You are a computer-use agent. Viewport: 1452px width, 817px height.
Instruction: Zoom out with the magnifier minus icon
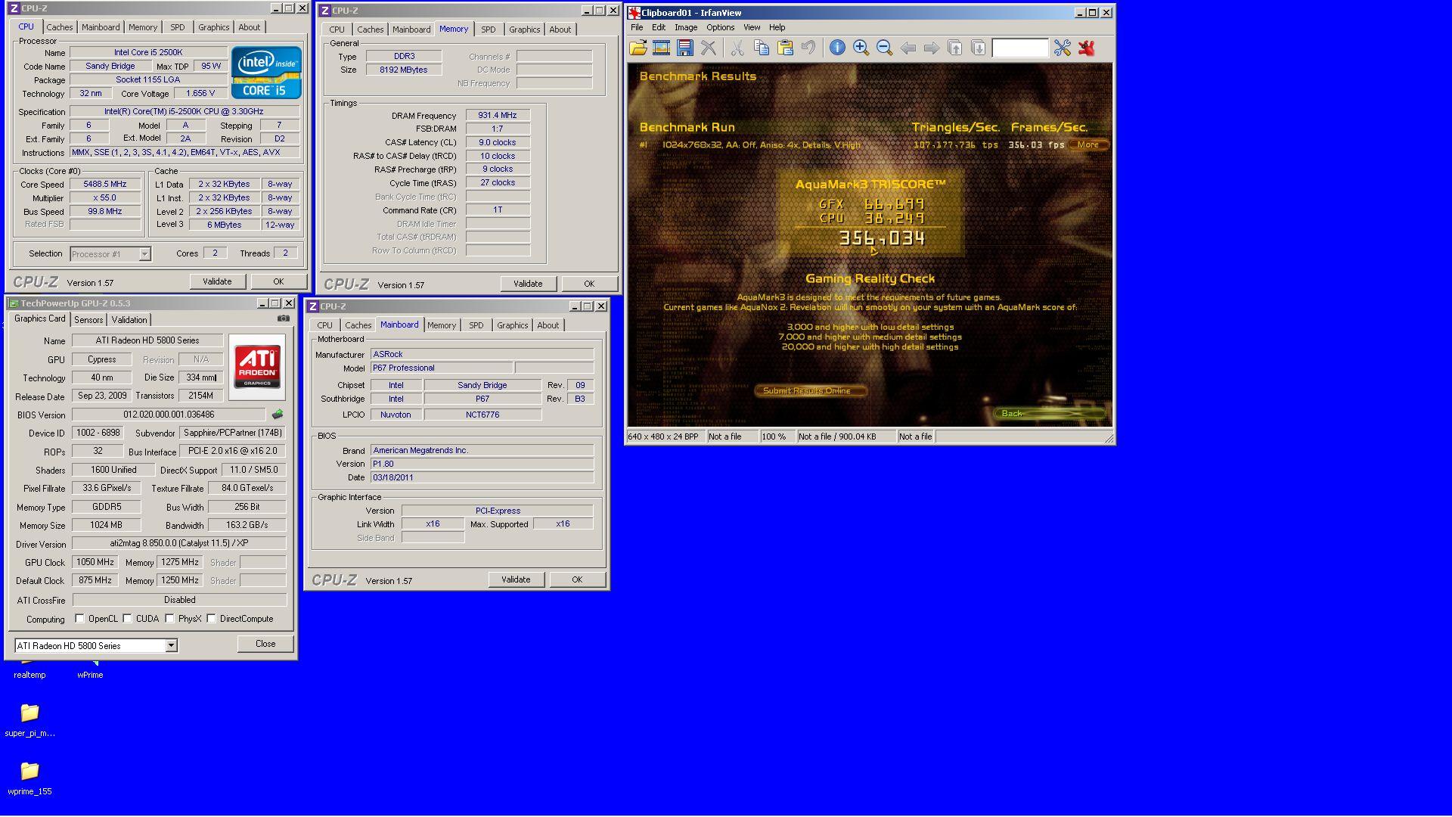pos(884,48)
